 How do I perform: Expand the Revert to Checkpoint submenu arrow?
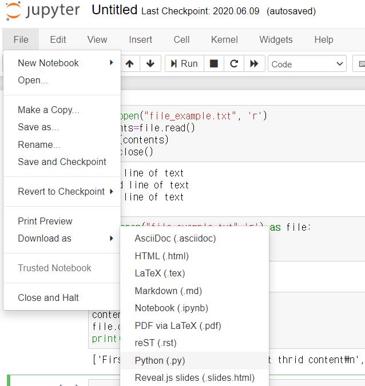pos(112,191)
